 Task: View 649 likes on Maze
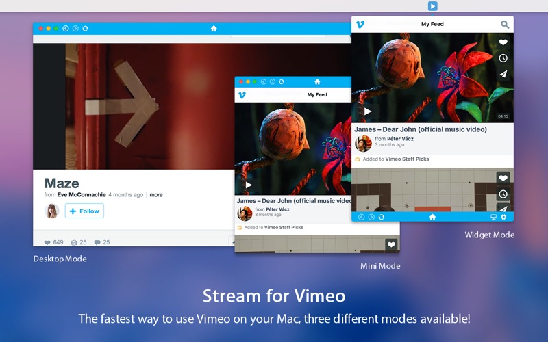(x=54, y=242)
